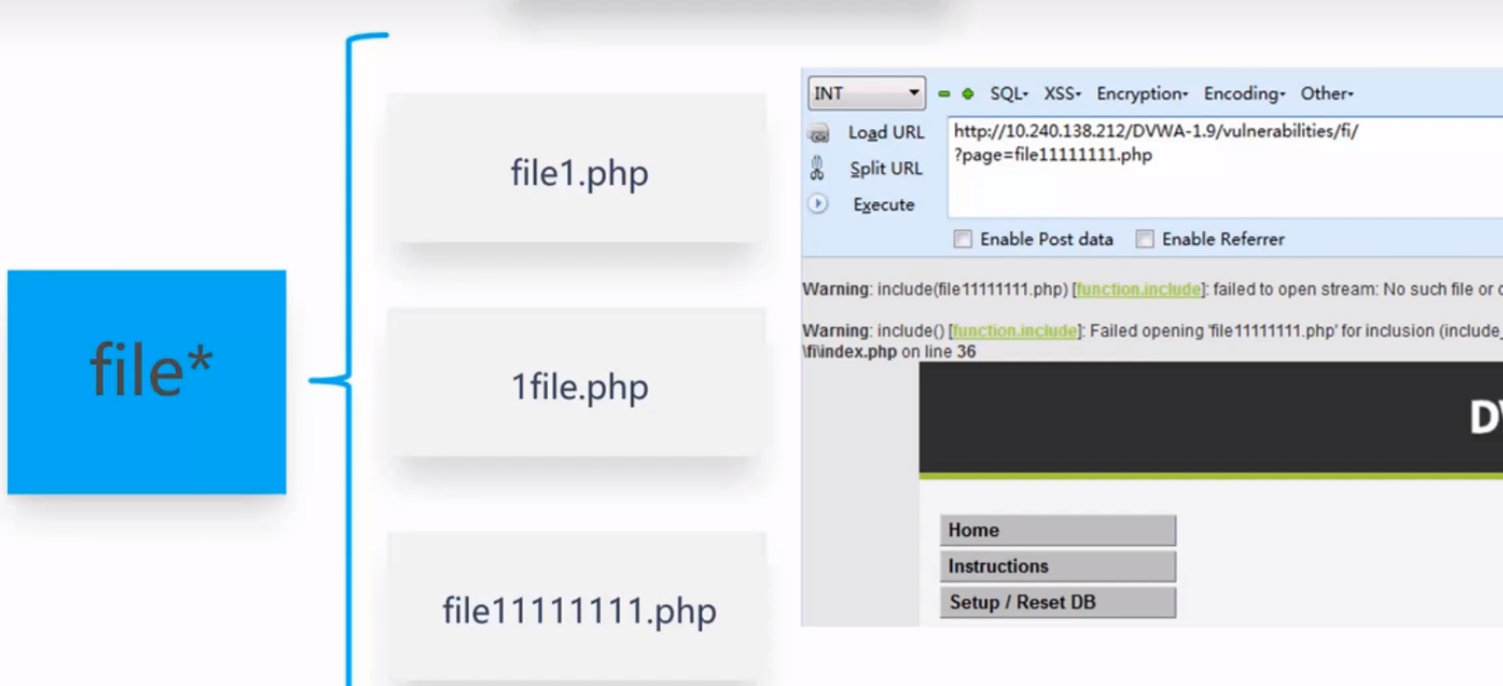Click the Load URL icon
The image size is (1503, 686).
tap(819, 133)
